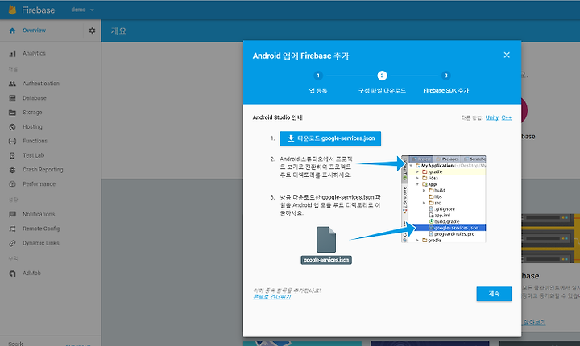Click the Authentication people icon
The image size is (580, 346).
pos(12,84)
